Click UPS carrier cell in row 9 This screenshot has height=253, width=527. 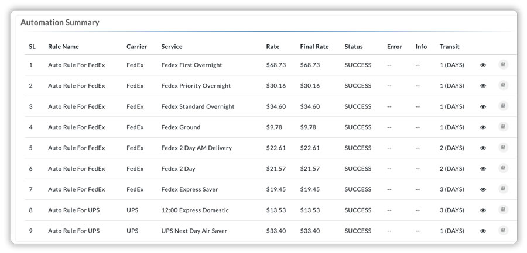coord(132,231)
